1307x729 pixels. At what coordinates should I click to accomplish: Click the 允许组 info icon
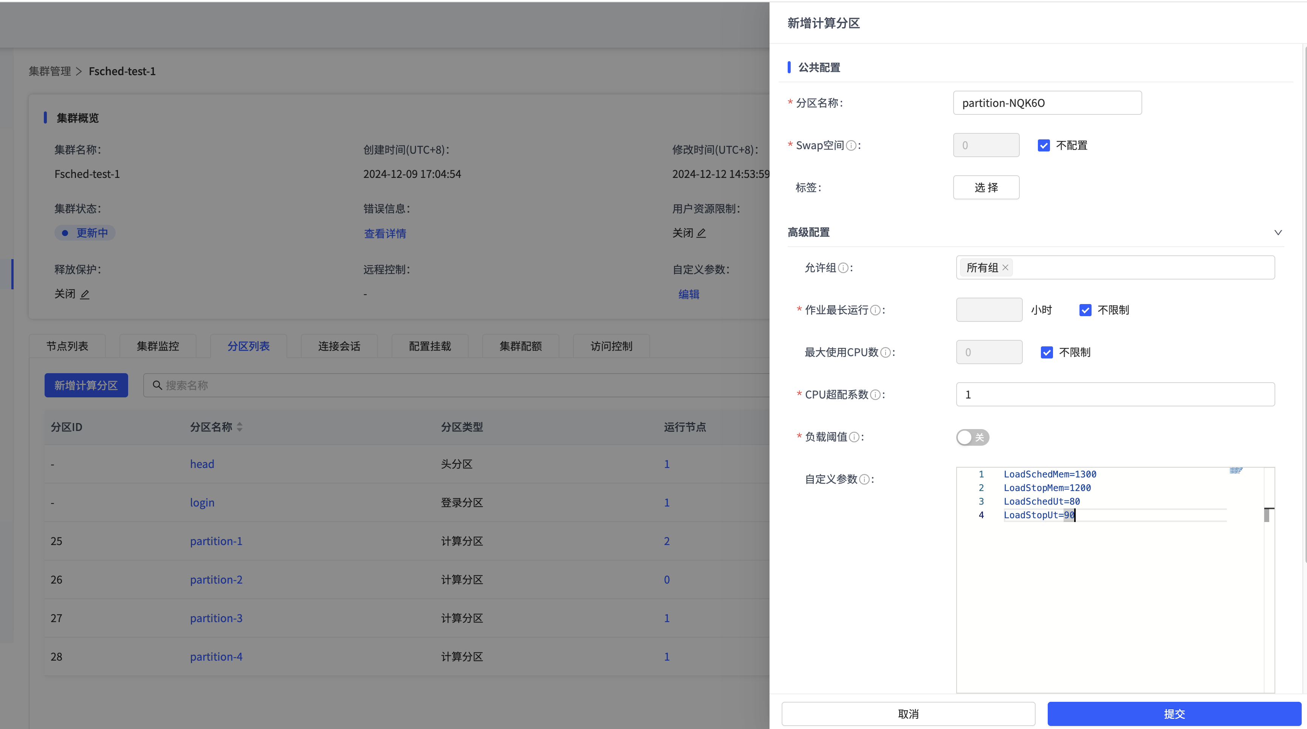pos(843,268)
